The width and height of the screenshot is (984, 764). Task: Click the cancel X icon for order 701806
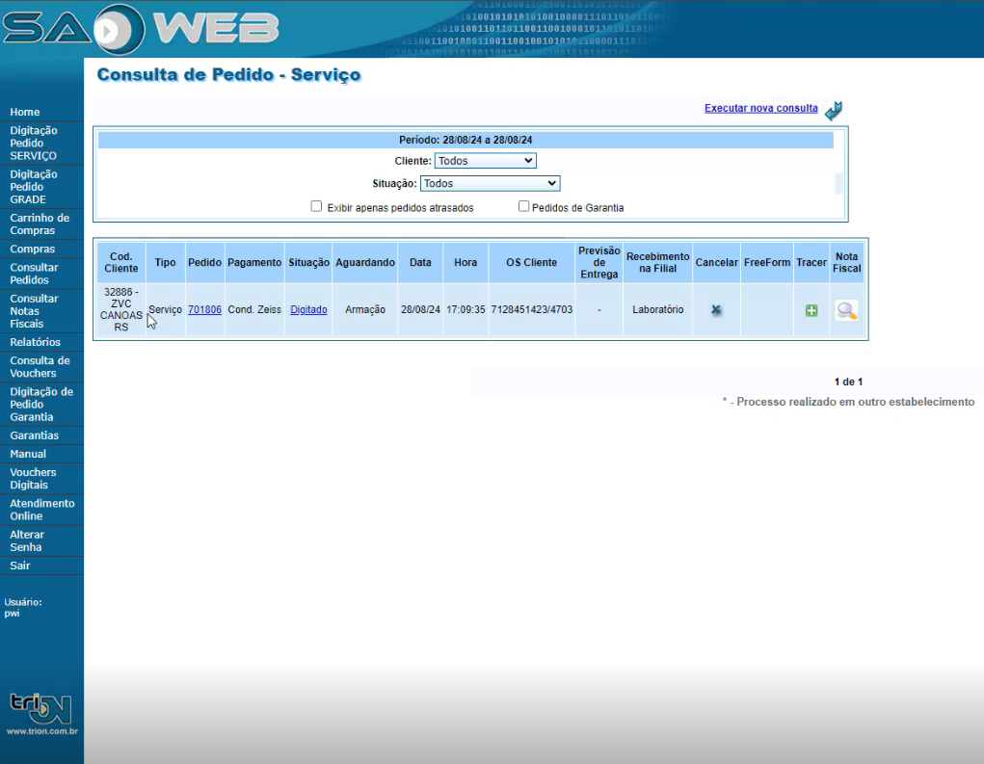pos(716,310)
